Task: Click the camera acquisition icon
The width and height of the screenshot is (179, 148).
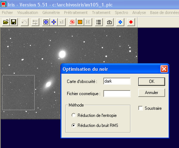Action: pyautogui.click(x=109, y=22)
